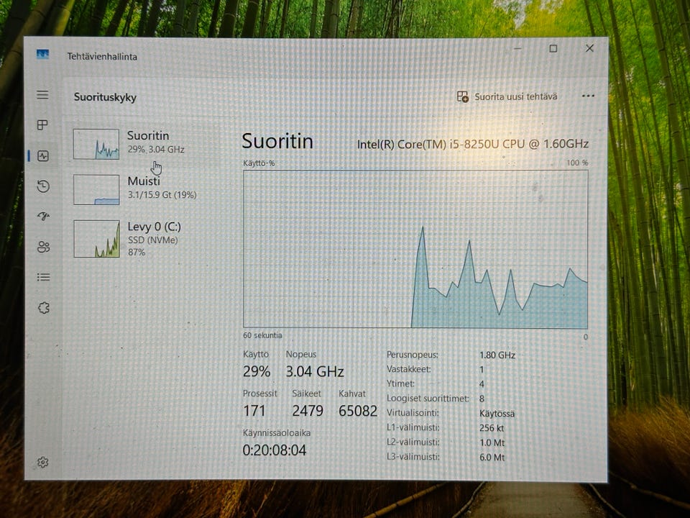Image resolution: width=690 pixels, height=518 pixels.
Task: Open the Details list icon
Action: coord(43,277)
